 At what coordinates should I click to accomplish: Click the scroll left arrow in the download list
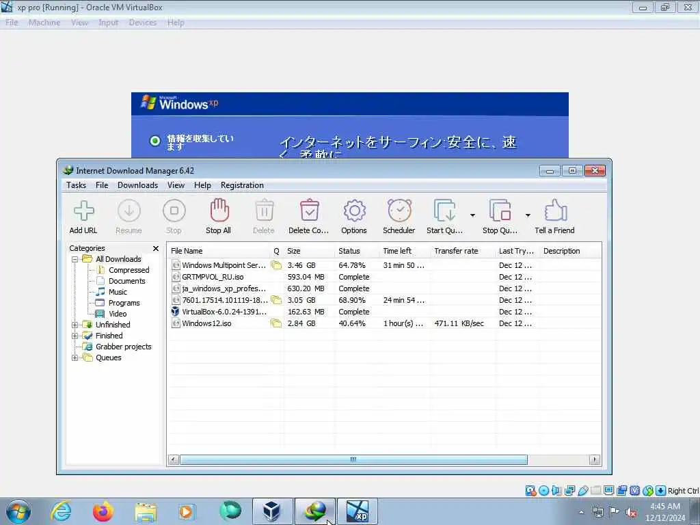(174, 459)
